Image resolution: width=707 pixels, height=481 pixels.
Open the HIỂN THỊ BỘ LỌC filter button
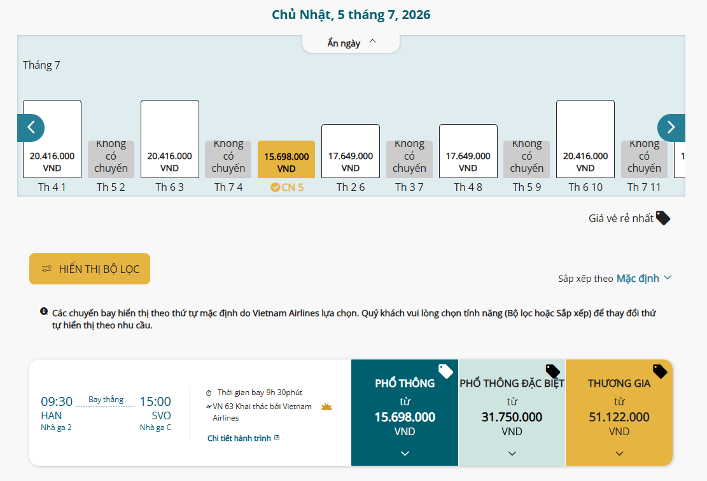(90, 268)
